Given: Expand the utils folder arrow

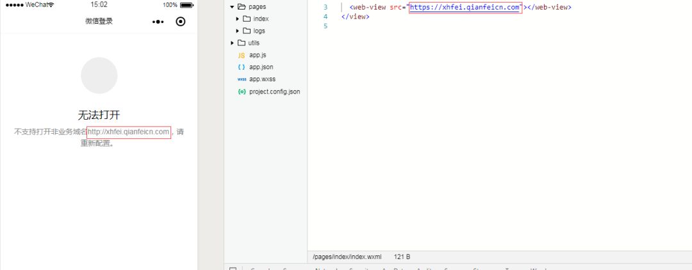Looking at the screenshot, I should 232,43.
